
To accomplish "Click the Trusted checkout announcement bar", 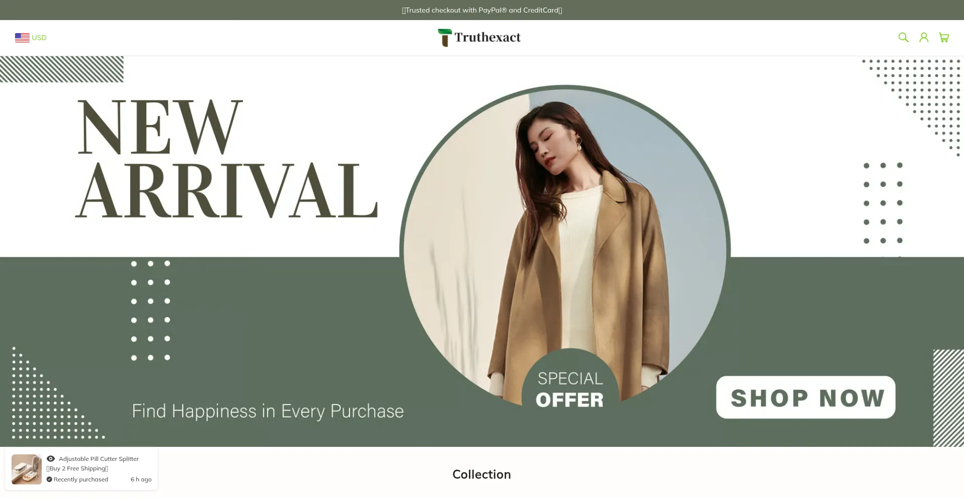I will click(482, 10).
